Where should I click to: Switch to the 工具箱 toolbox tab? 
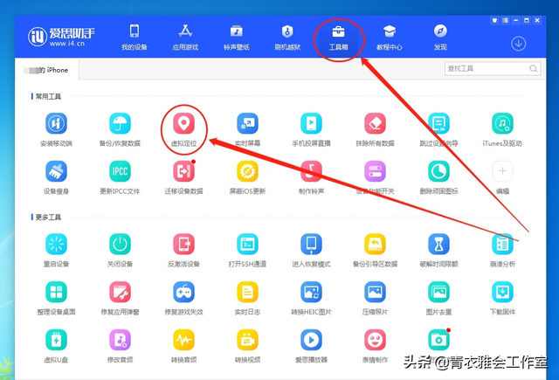338,38
